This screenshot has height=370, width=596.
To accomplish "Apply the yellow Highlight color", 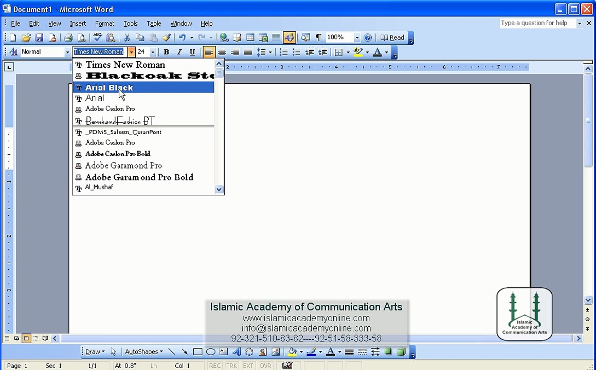I will (358, 52).
